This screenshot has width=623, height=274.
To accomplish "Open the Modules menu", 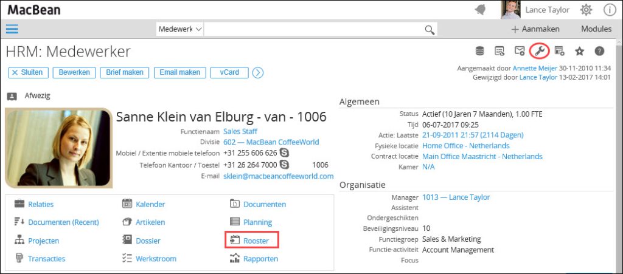I will point(596,29).
